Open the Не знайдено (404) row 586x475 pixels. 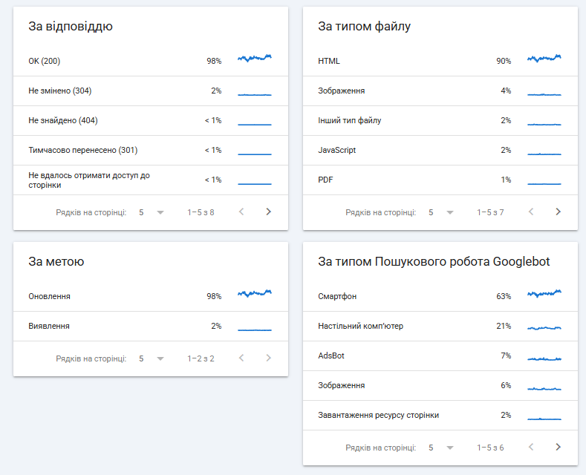(151, 121)
